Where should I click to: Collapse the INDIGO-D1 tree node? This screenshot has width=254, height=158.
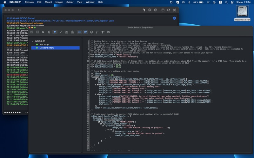click(x=32, y=41)
